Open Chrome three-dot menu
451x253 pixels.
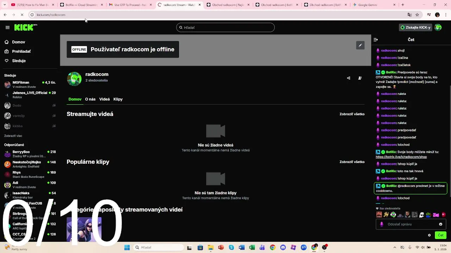click(445, 15)
